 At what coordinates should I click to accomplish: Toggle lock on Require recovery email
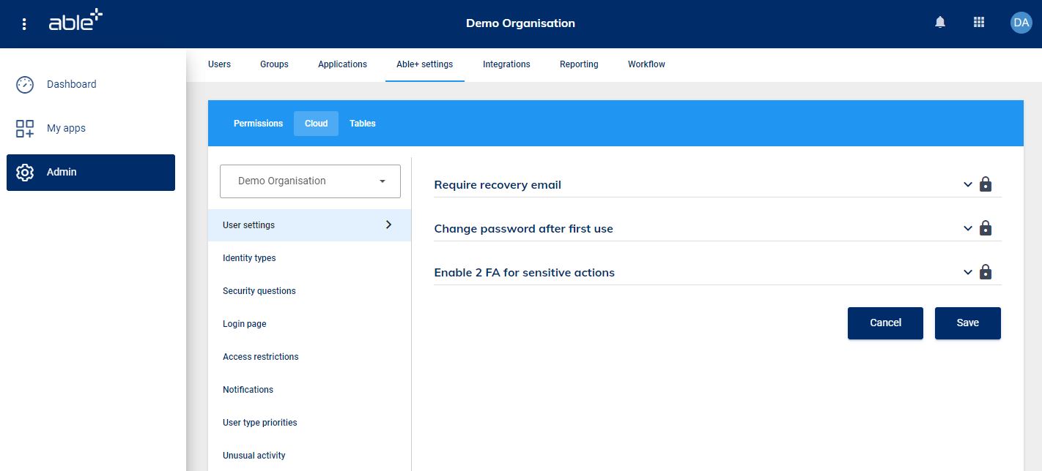(x=986, y=184)
